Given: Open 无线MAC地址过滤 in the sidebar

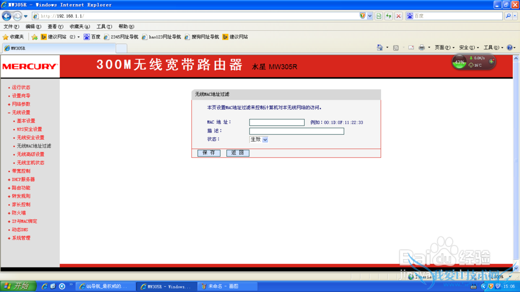Looking at the screenshot, I should [34, 146].
